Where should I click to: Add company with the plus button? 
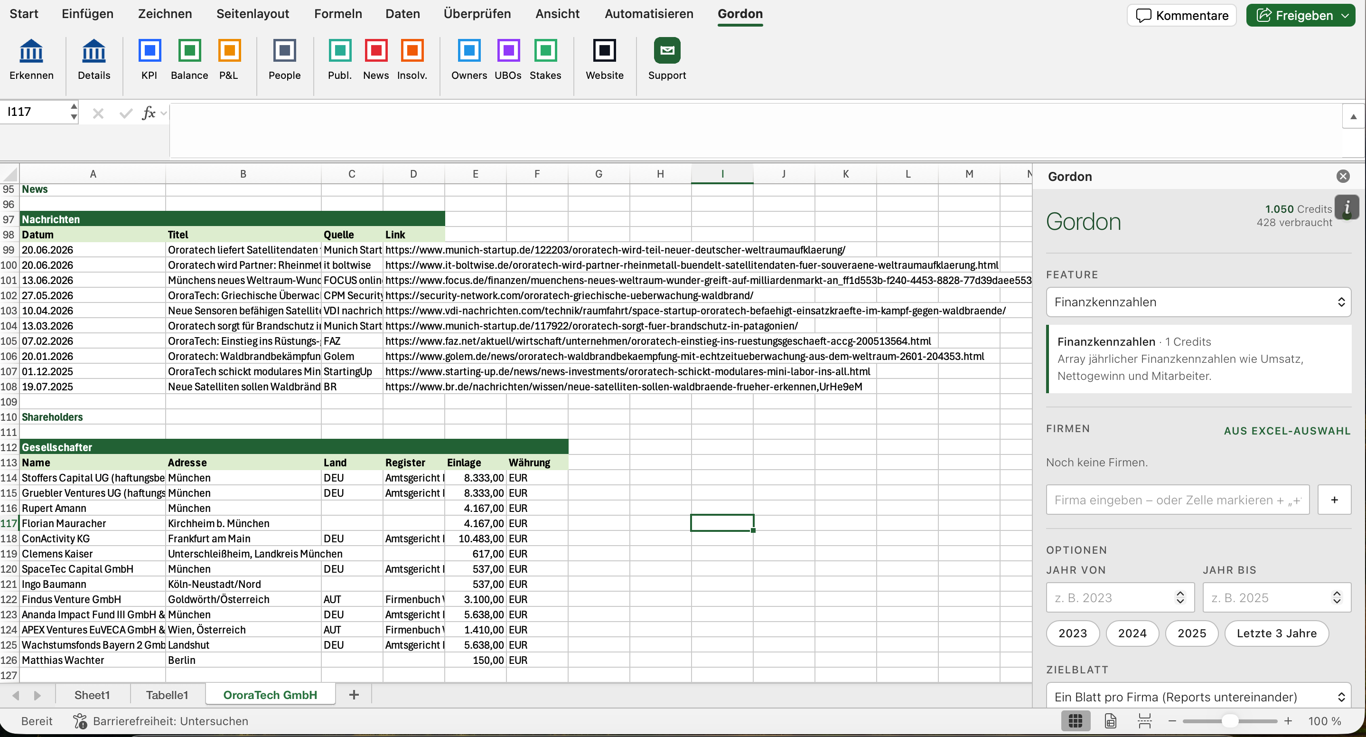[1334, 499]
